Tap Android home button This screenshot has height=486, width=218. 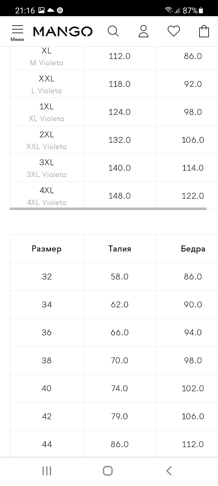pyautogui.click(x=108, y=471)
